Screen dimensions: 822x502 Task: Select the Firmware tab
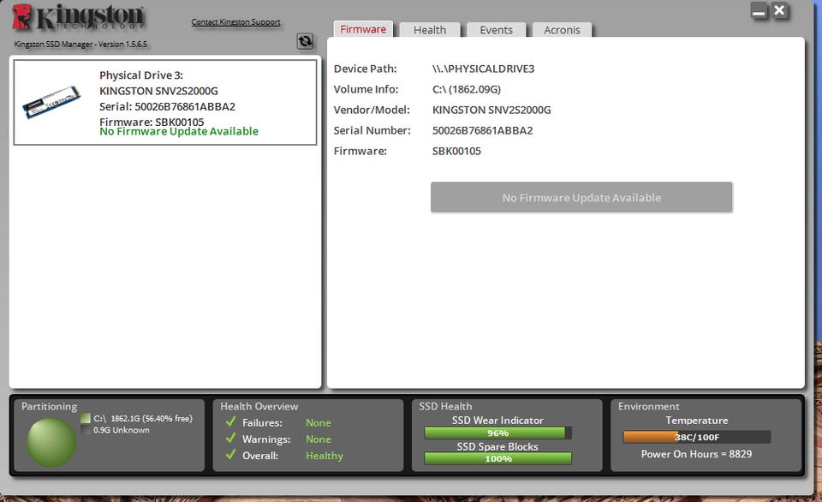(x=363, y=29)
